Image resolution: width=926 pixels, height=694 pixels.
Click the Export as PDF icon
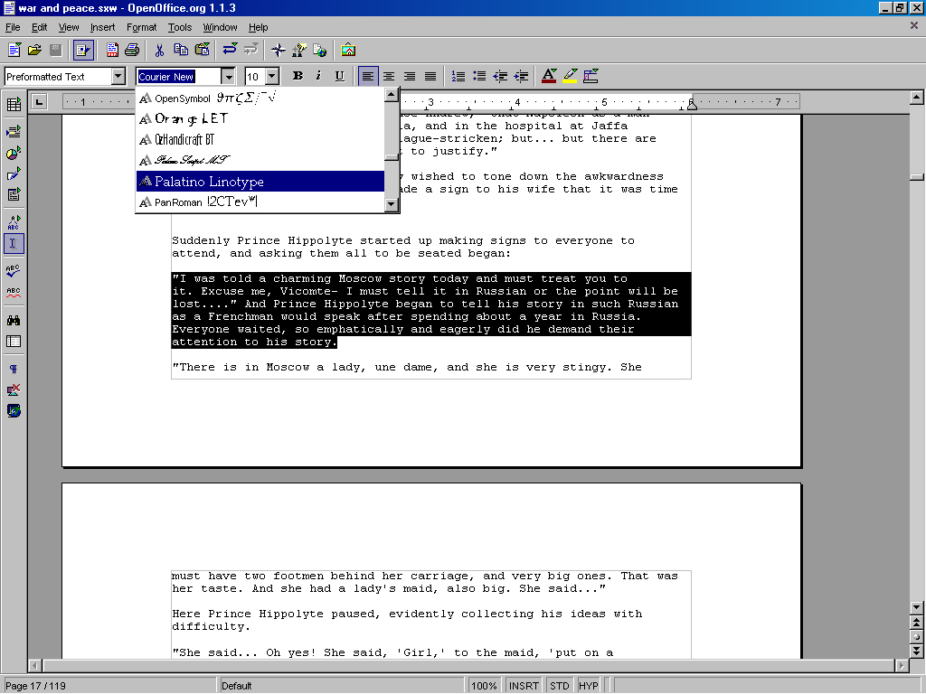(x=112, y=50)
